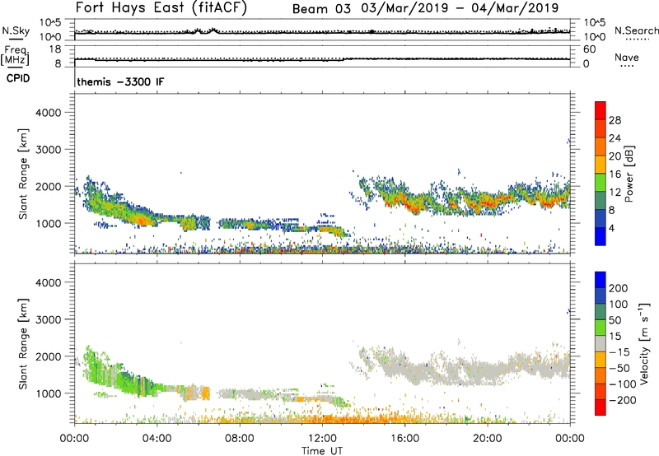
Task: Click the gray segment of Velocity colorbar
Action: tap(601, 344)
